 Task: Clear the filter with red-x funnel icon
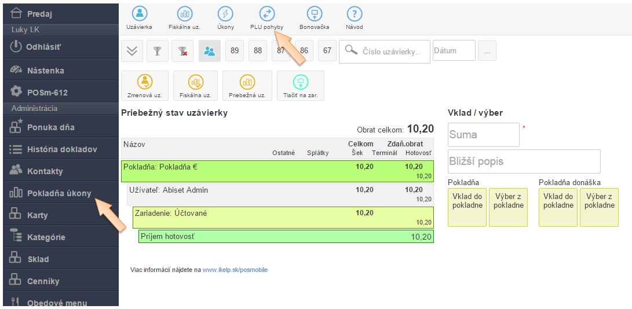(x=182, y=51)
